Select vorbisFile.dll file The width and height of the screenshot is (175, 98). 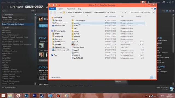(78, 58)
